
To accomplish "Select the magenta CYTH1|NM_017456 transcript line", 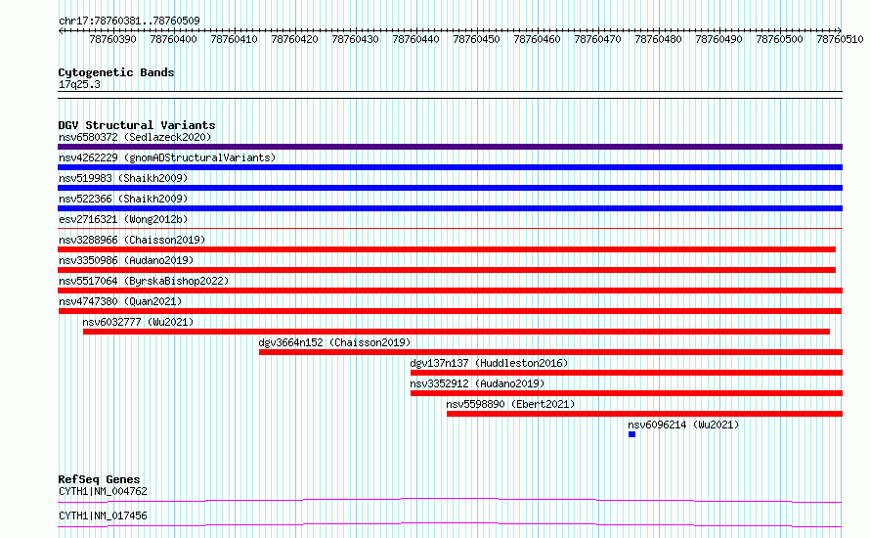I will tap(450, 524).
